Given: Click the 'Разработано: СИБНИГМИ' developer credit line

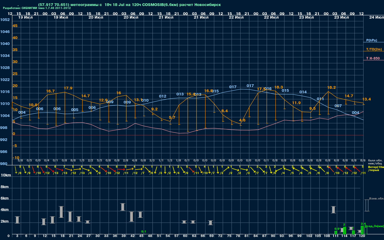Looking at the screenshot, I should (37, 8).
